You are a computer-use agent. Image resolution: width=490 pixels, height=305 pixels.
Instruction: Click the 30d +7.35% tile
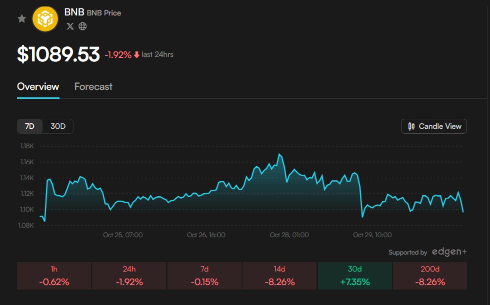354,276
